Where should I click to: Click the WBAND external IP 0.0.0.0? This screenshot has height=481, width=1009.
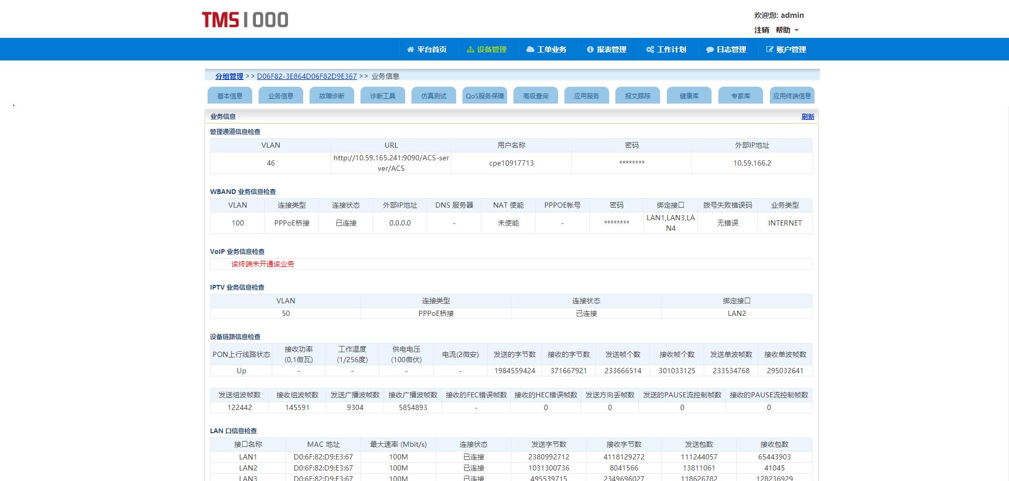400,223
